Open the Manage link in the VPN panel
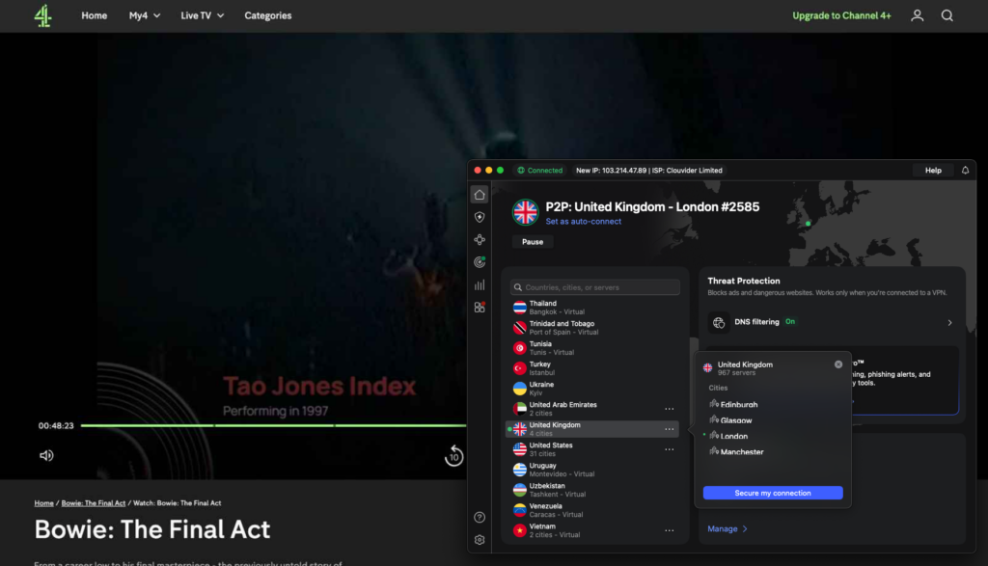Screen dimensions: 988x566 pos(727,528)
